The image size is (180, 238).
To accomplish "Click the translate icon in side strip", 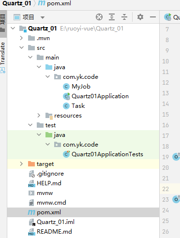I will 2,71.
